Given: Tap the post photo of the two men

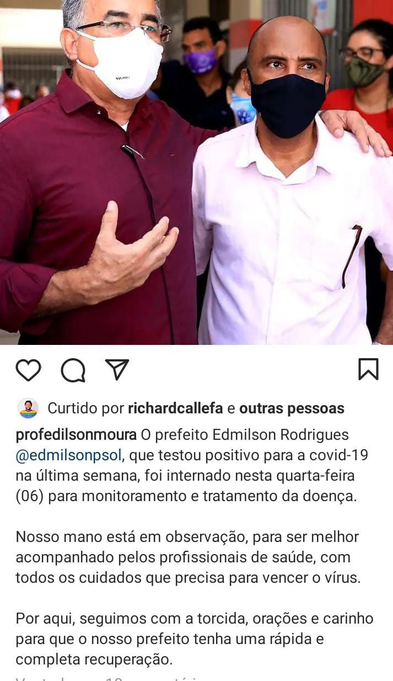Looking at the screenshot, I should (x=196, y=172).
